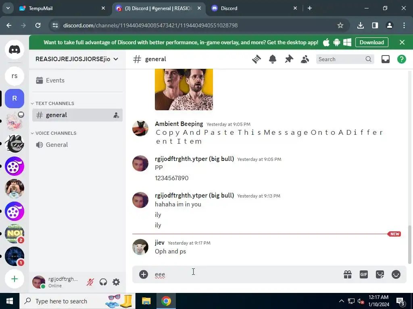Open the GIF picker
The image size is (413, 309).
click(364, 274)
